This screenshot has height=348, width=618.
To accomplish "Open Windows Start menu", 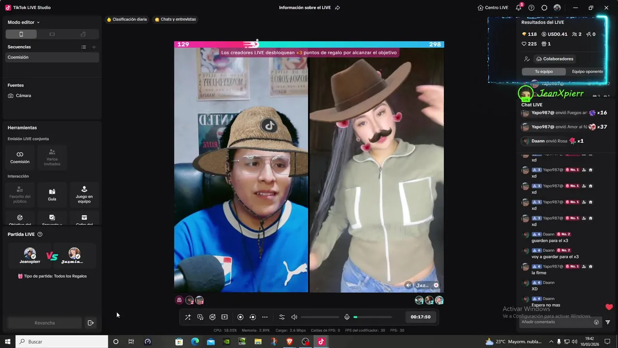I will pos(7,342).
